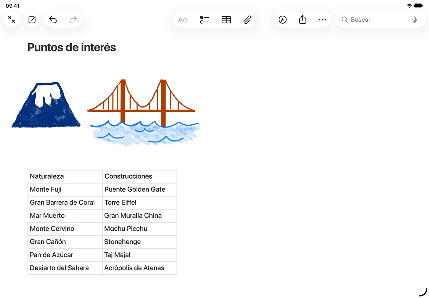The height and width of the screenshot is (298, 429).
Task: Click the Desierto del Sahara cell
Action: 65,268
